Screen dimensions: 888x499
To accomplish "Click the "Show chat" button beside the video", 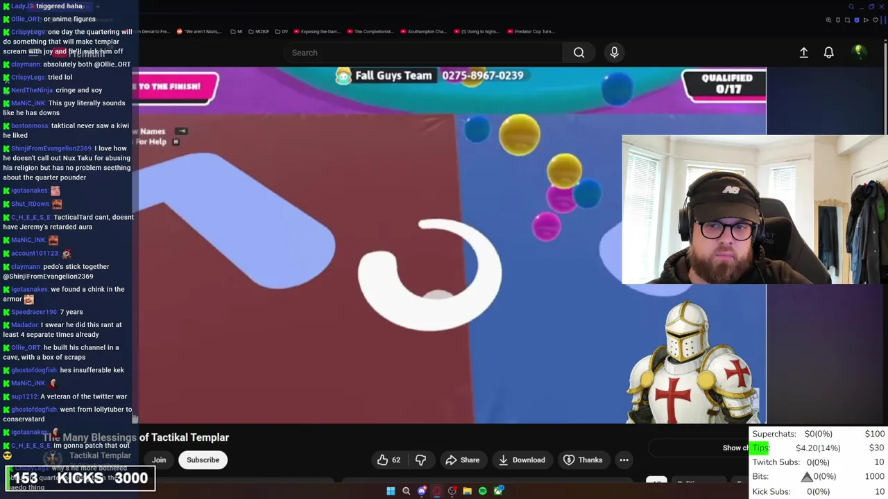I will 735,448.
